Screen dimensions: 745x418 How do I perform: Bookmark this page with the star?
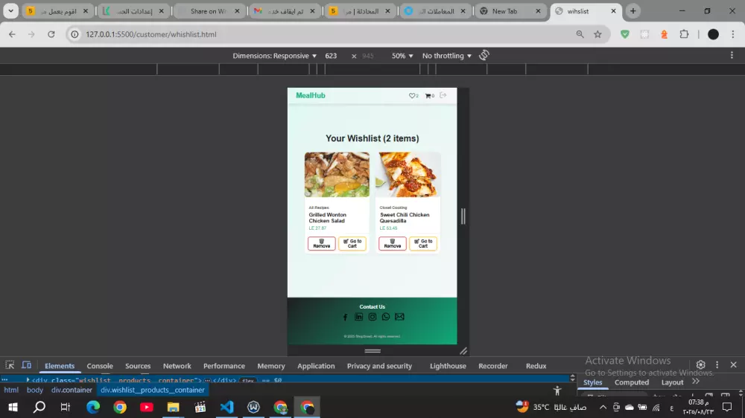click(597, 34)
